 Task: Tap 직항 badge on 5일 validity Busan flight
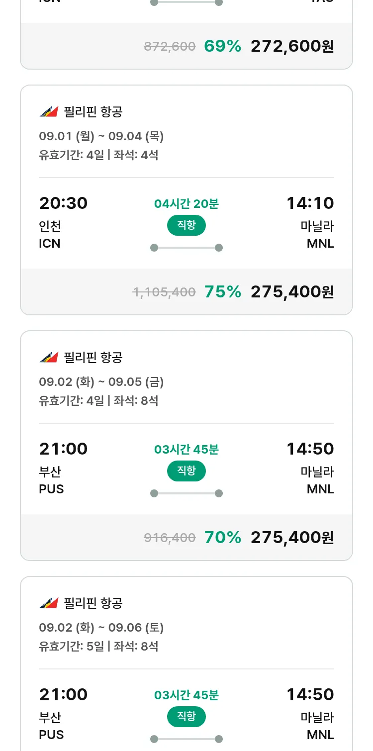point(186,717)
